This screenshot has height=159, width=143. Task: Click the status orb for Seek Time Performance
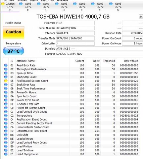pos(6,88)
